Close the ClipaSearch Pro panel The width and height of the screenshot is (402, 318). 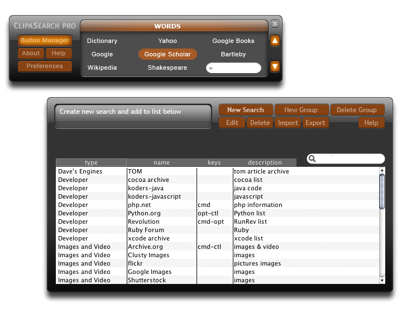[275, 24]
